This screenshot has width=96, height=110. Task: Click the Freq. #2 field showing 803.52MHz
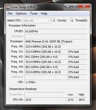click(x=46, y=57)
